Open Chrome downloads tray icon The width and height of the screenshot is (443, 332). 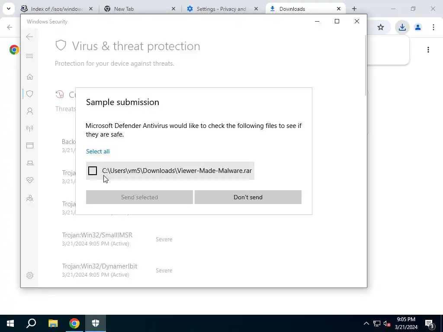tap(402, 27)
